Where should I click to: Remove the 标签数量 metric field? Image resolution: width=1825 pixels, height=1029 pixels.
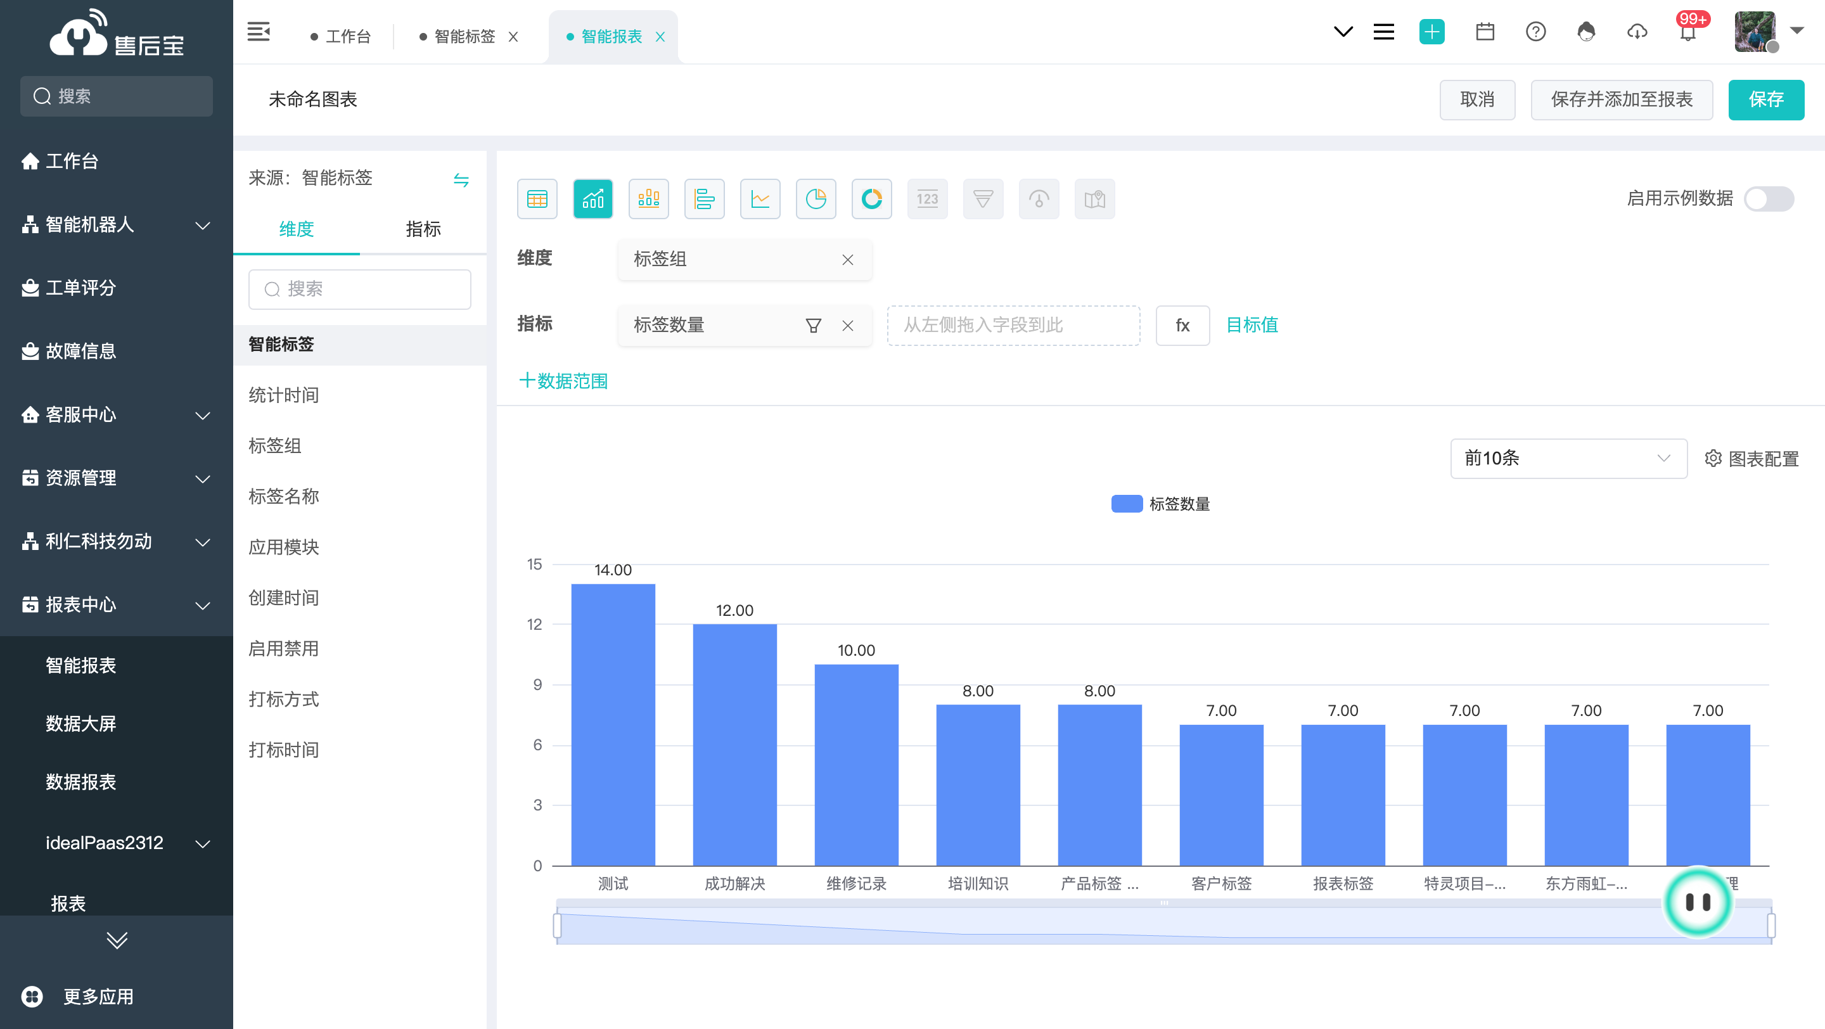[847, 326]
